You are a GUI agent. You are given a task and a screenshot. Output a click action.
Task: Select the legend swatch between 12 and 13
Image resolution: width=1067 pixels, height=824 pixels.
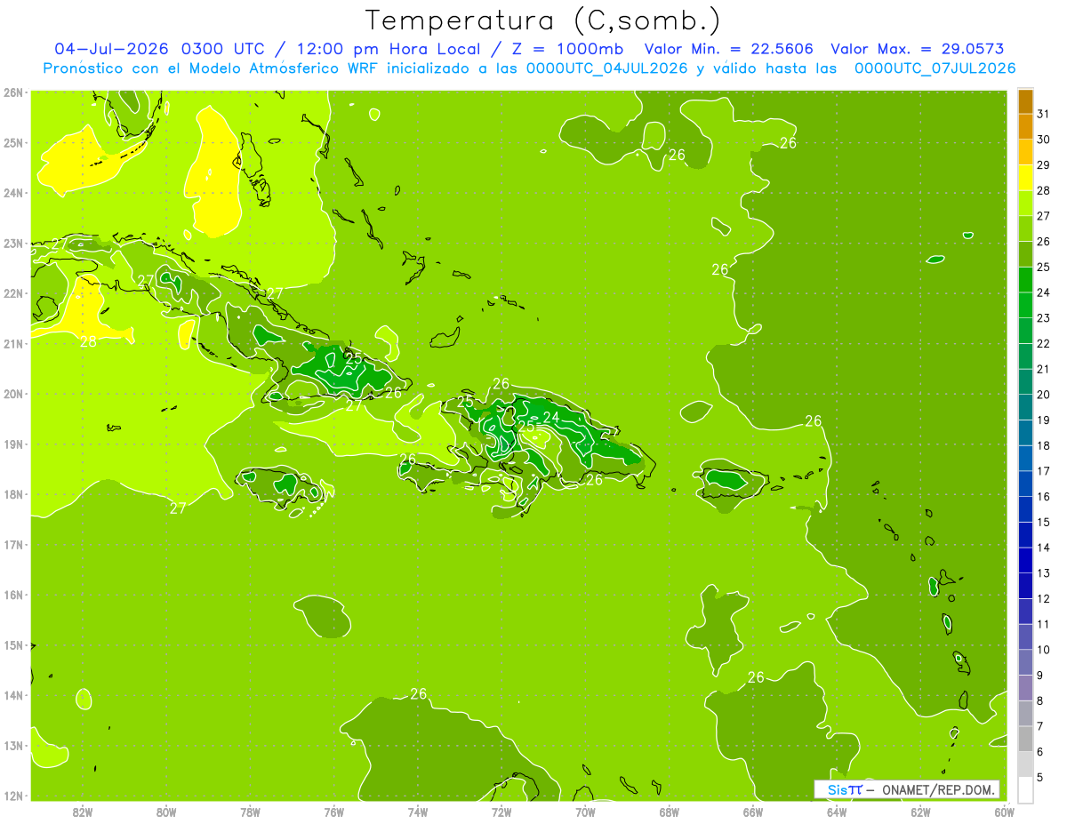[x=1025, y=586]
